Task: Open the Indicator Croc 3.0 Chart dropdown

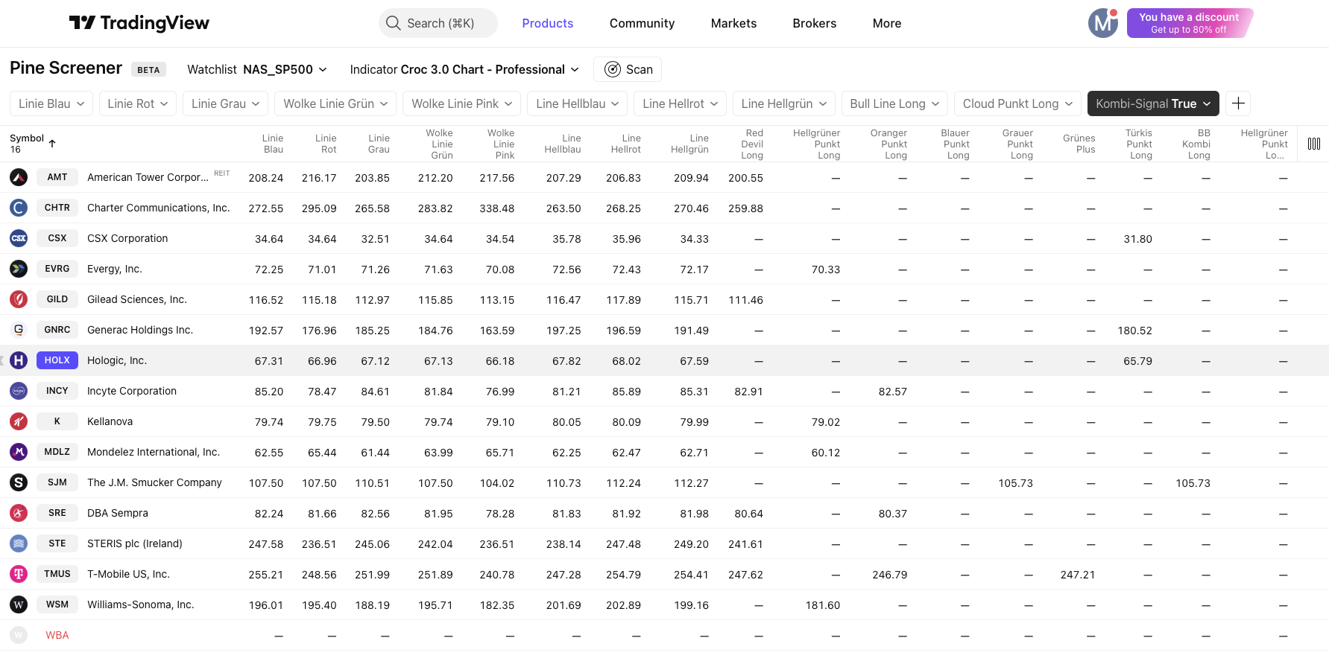Action: click(x=464, y=69)
